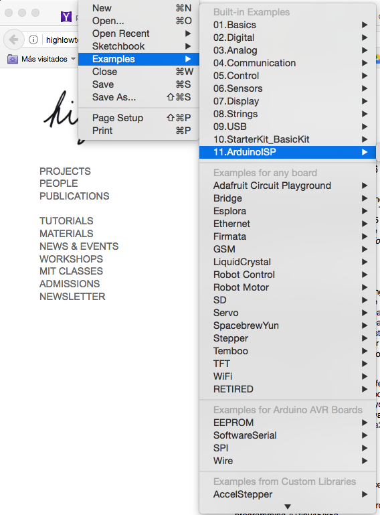Select Temboo examples entry
Viewport: 380px width, 515px height.
click(x=288, y=351)
